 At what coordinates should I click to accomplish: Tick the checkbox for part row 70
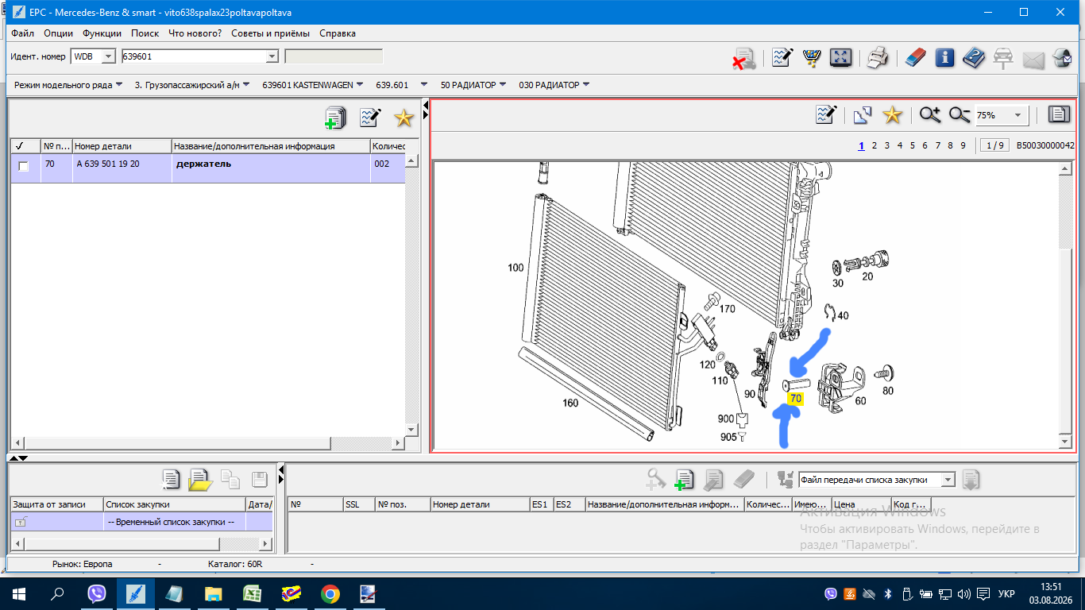pyautogui.click(x=24, y=166)
